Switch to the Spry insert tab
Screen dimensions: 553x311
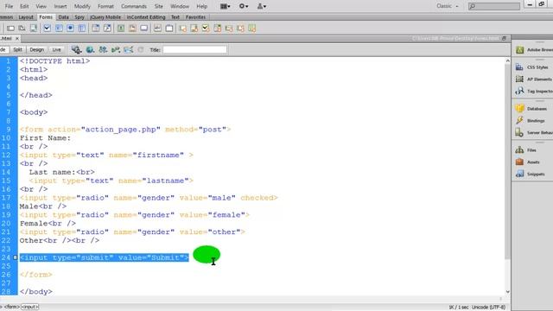pyautogui.click(x=79, y=17)
